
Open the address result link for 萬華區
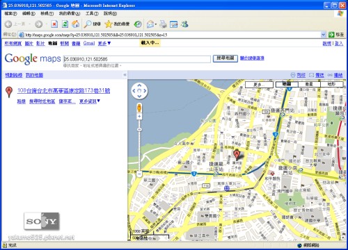coord(63,90)
